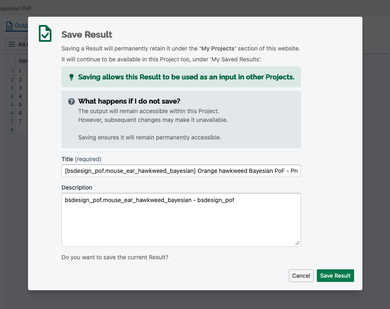Click cell value 7 in table
The width and height of the screenshot is (390, 309).
pos(20,121)
